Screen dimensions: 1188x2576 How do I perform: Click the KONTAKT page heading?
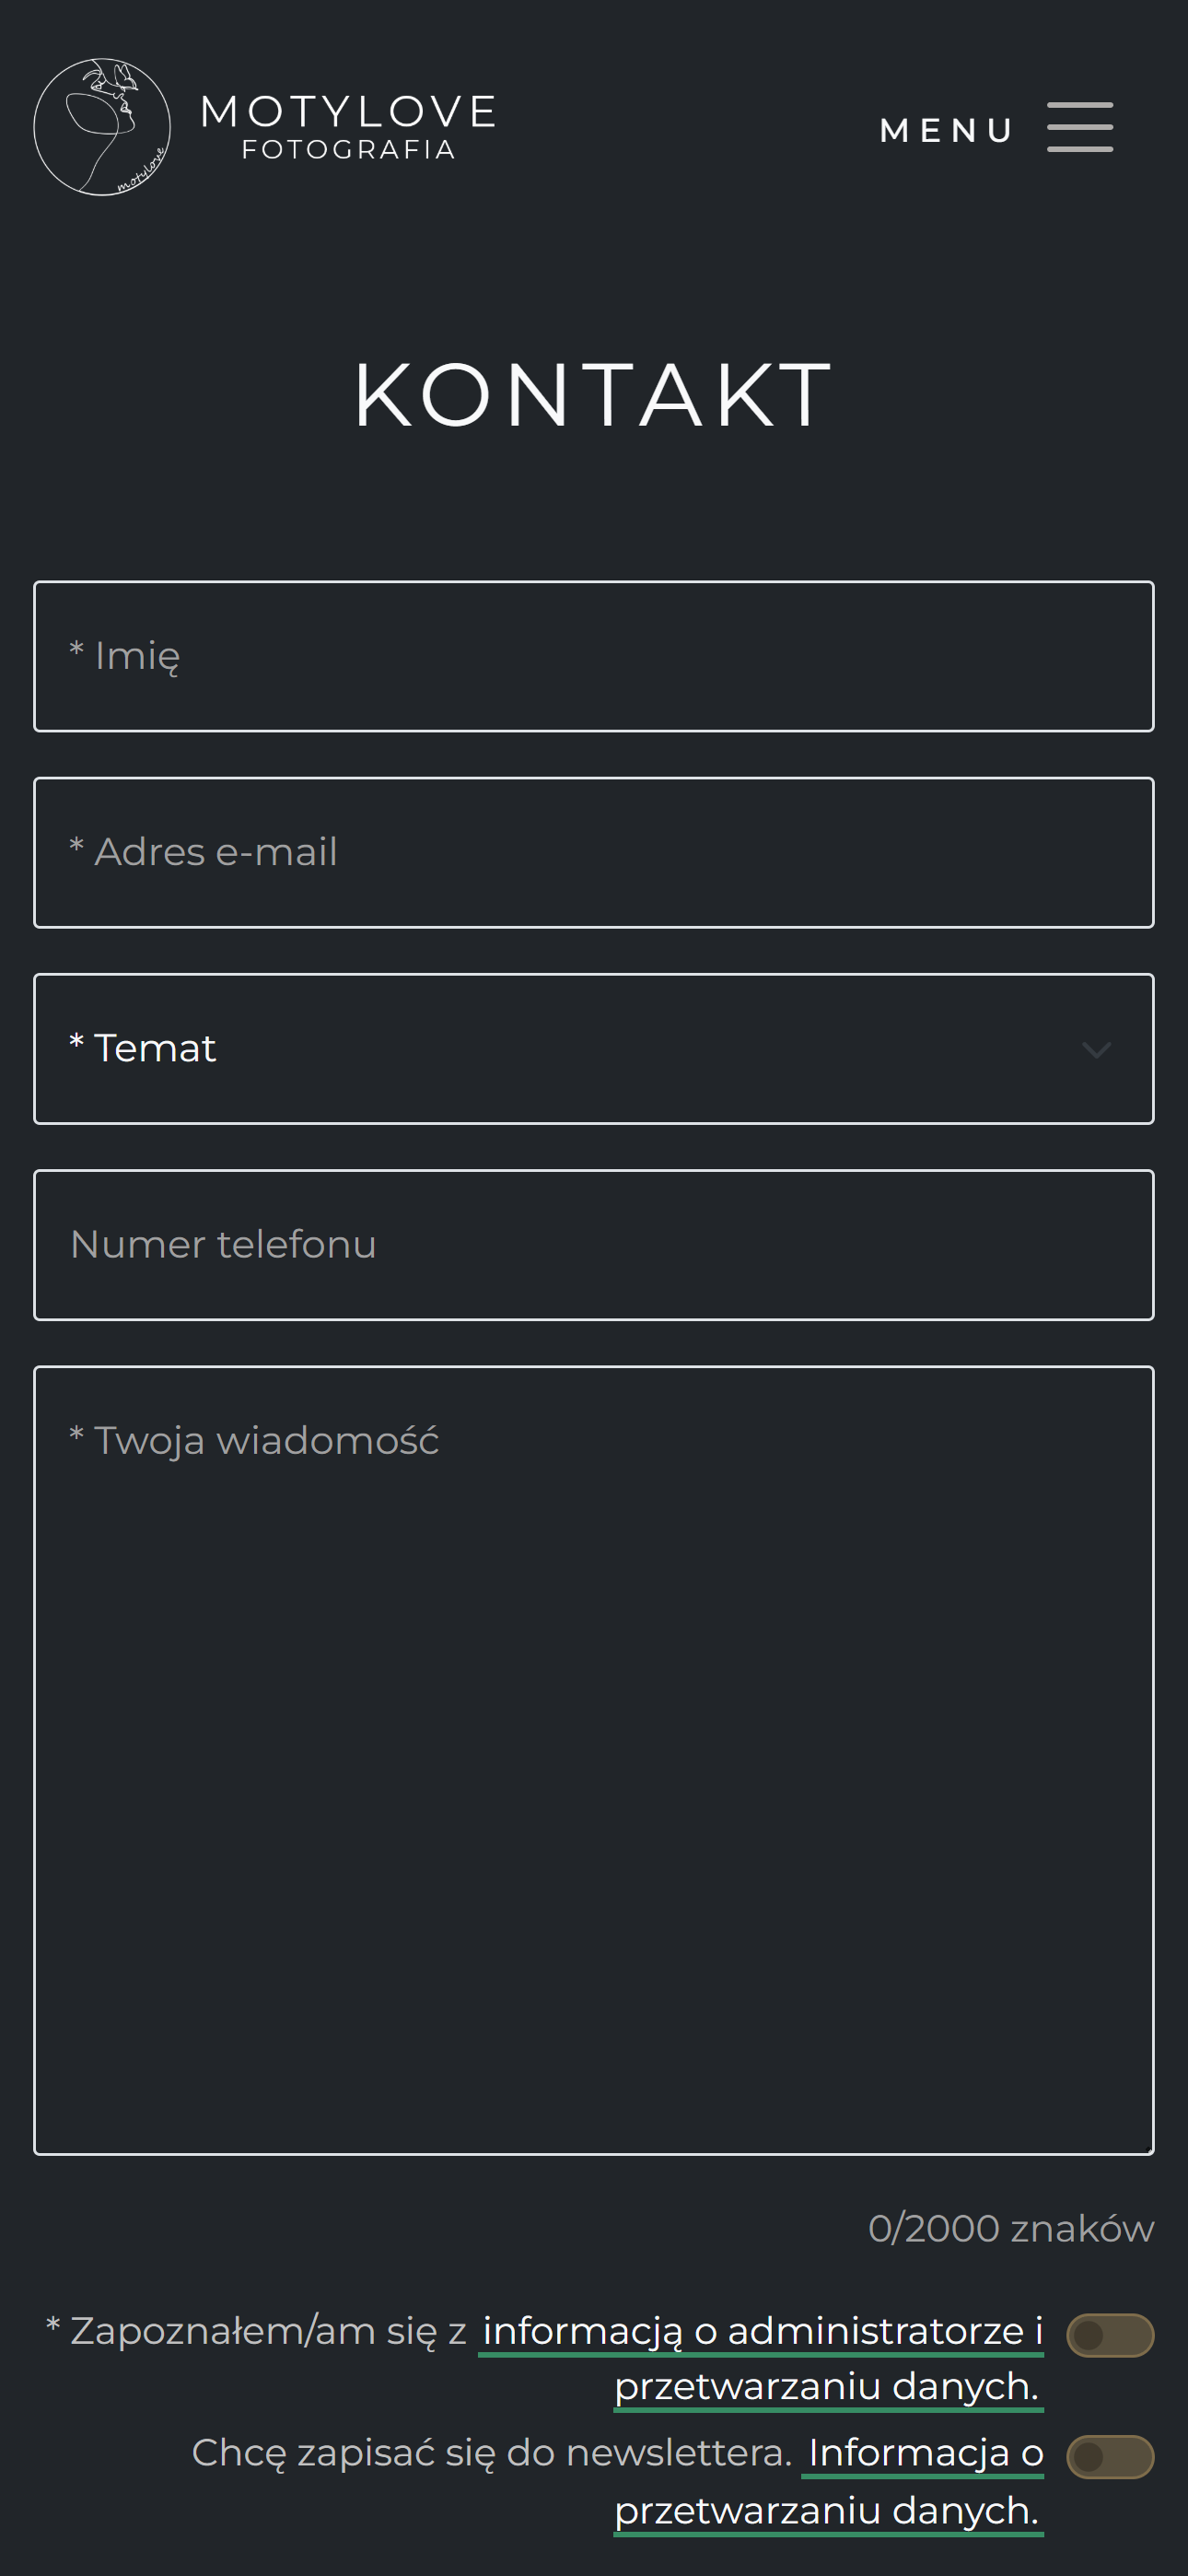594,392
